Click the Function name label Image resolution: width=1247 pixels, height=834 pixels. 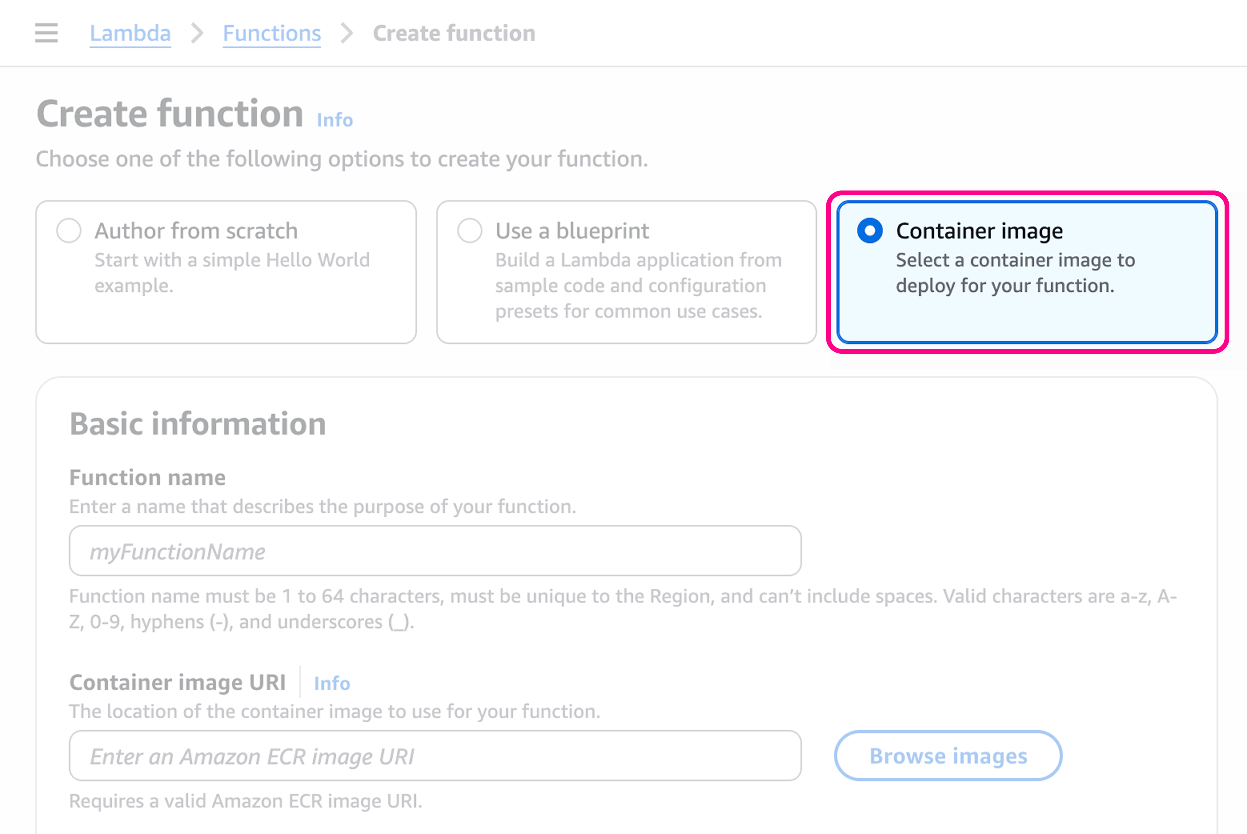(x=147, y=477)
